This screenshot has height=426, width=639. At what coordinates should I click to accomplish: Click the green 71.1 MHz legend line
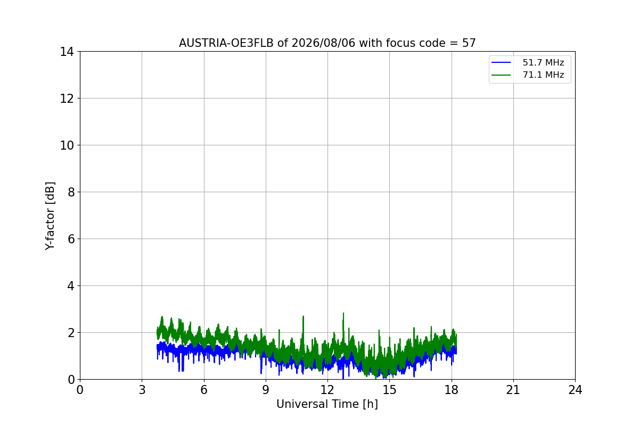click(x=501, y=75)
